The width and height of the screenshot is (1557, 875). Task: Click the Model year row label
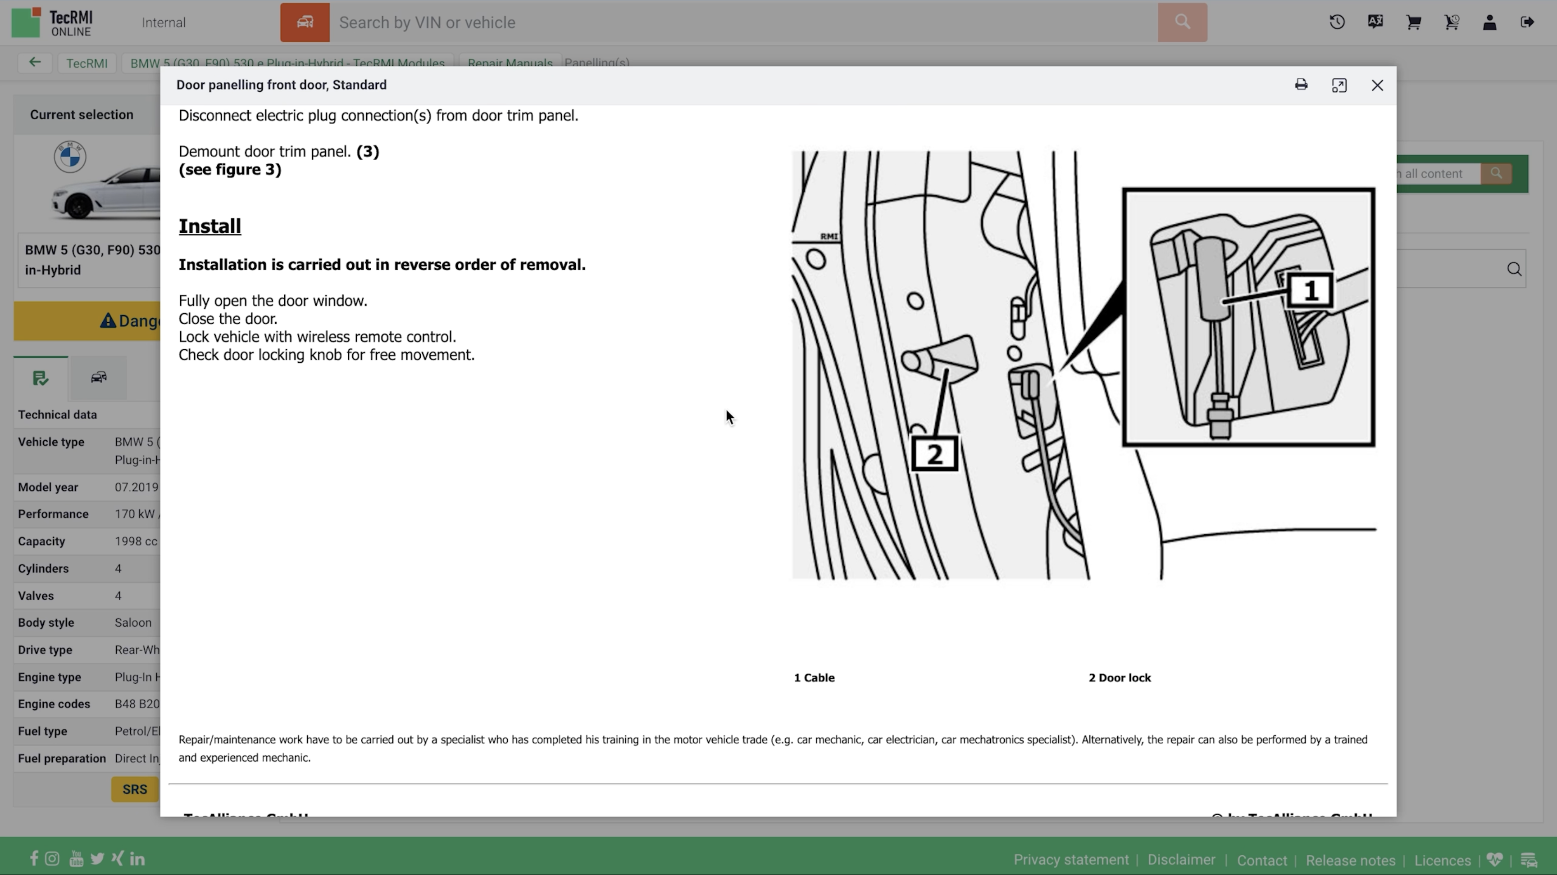[x=48, y=487]
